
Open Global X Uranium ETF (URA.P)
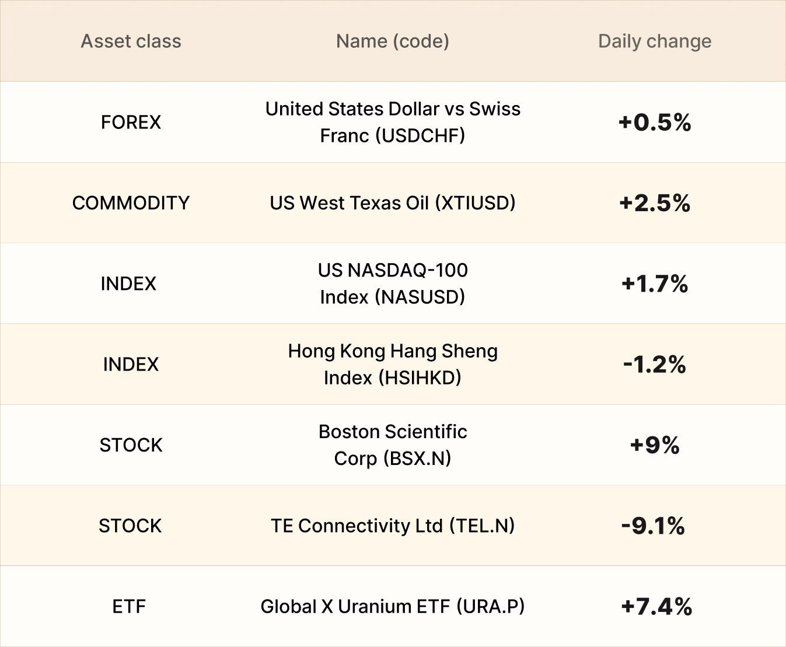point(393,607)
